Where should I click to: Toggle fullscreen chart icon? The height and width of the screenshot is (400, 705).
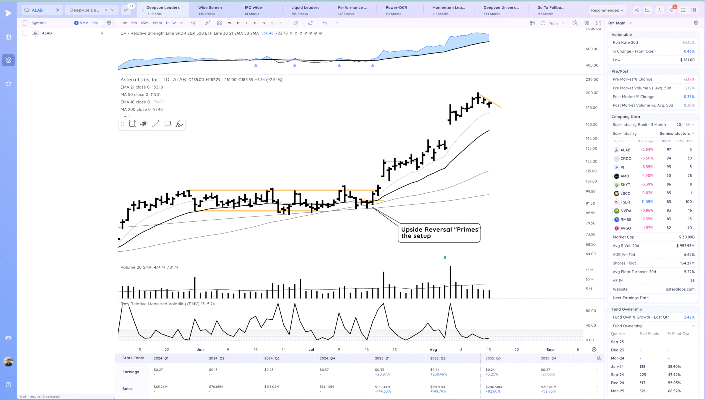[598, 23]
